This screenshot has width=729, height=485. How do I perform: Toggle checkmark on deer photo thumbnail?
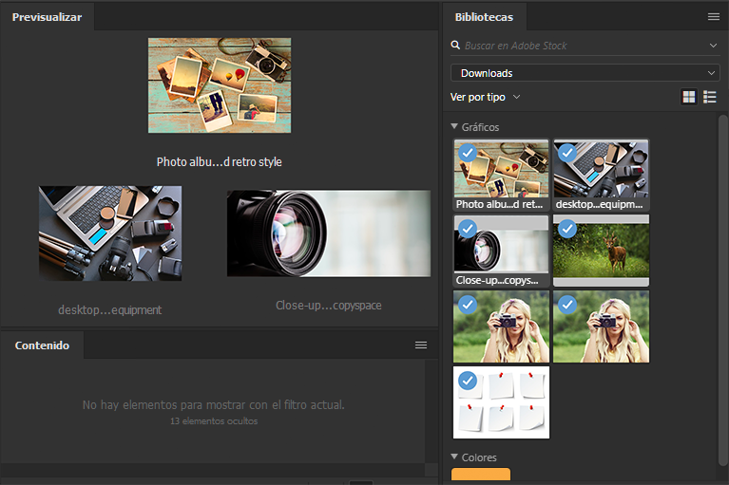(567, 229)
